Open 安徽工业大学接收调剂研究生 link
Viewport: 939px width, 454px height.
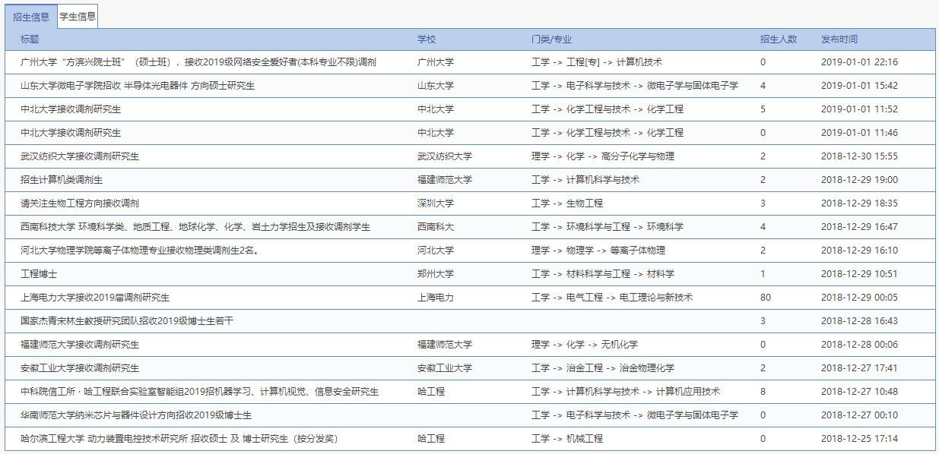(80, 368)
